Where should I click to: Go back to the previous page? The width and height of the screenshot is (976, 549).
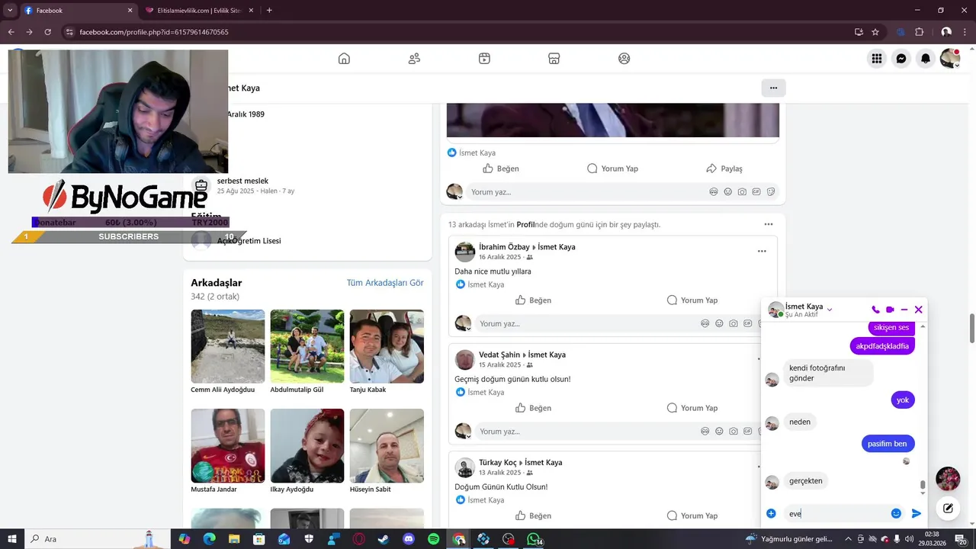pyautogui.click(x=11, y=32)
